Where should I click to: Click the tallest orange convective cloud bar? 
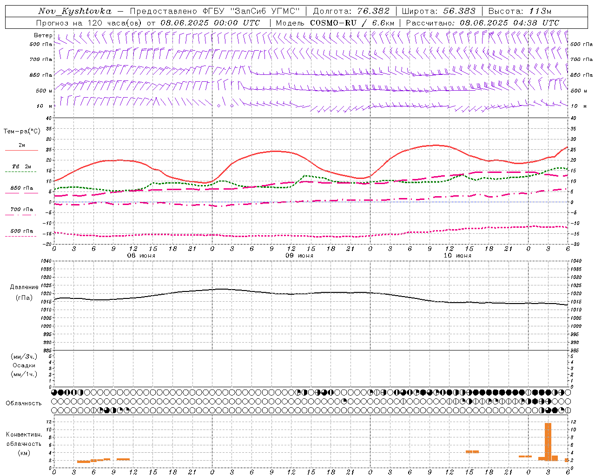pyautogui.click(x=548, y=442)
